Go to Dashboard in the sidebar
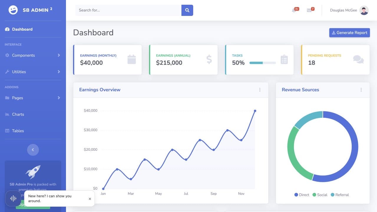This screenshot has width=377, height=212. 33,29
